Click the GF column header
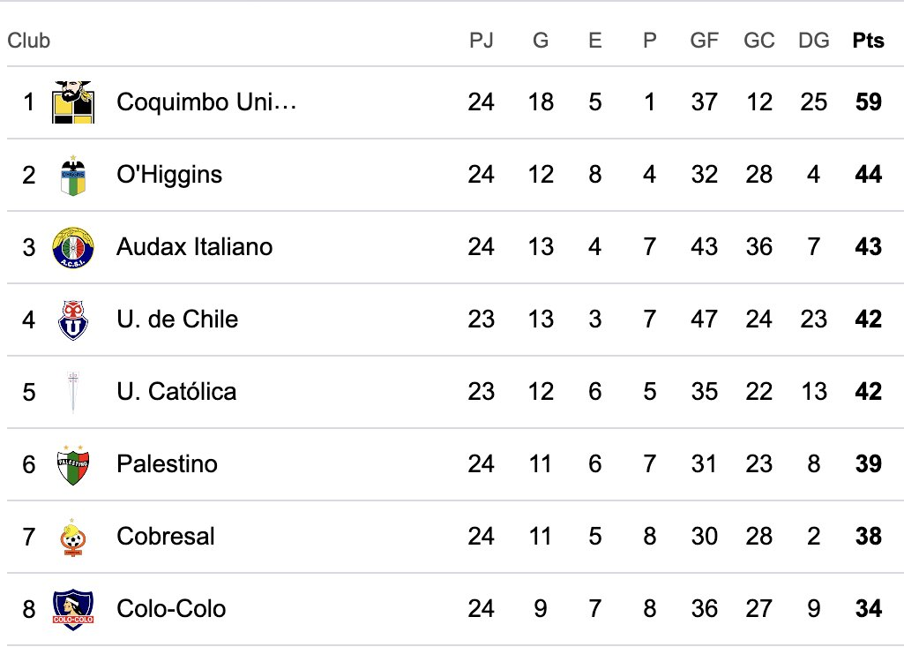 point(704,41)
